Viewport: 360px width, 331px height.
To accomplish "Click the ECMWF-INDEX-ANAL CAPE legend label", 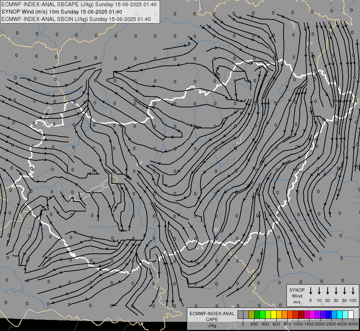I will point(212,317).
